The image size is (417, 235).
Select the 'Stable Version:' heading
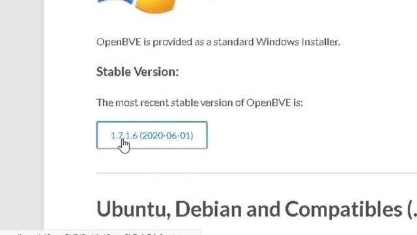[x=137, y=72]
